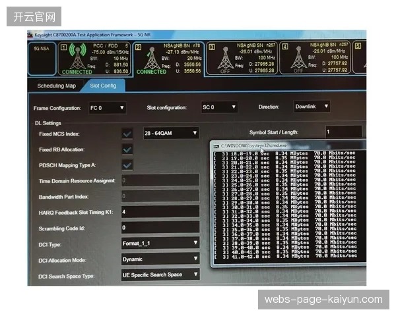Image resolution: width=396 pixels, height=316 pixels.
Task: Click the cell 2 NSA gNB tower icon
Action: 152,58
